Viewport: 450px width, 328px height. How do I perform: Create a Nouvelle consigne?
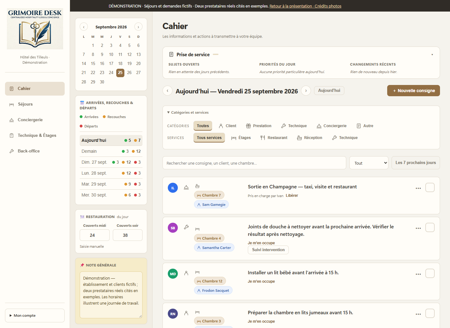tap(413, 91)
